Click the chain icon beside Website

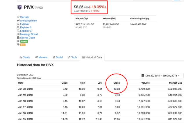coord(18,17)
